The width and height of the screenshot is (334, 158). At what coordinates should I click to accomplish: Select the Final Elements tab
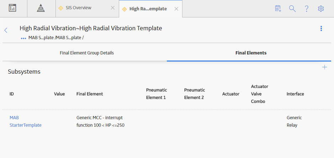click(x=251, y=53)
